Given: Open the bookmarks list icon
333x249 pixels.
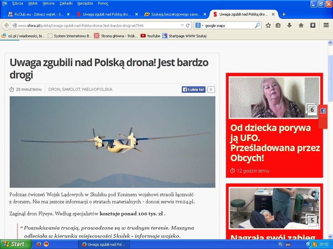Looking at the screenshot, I should pos(278,25).
